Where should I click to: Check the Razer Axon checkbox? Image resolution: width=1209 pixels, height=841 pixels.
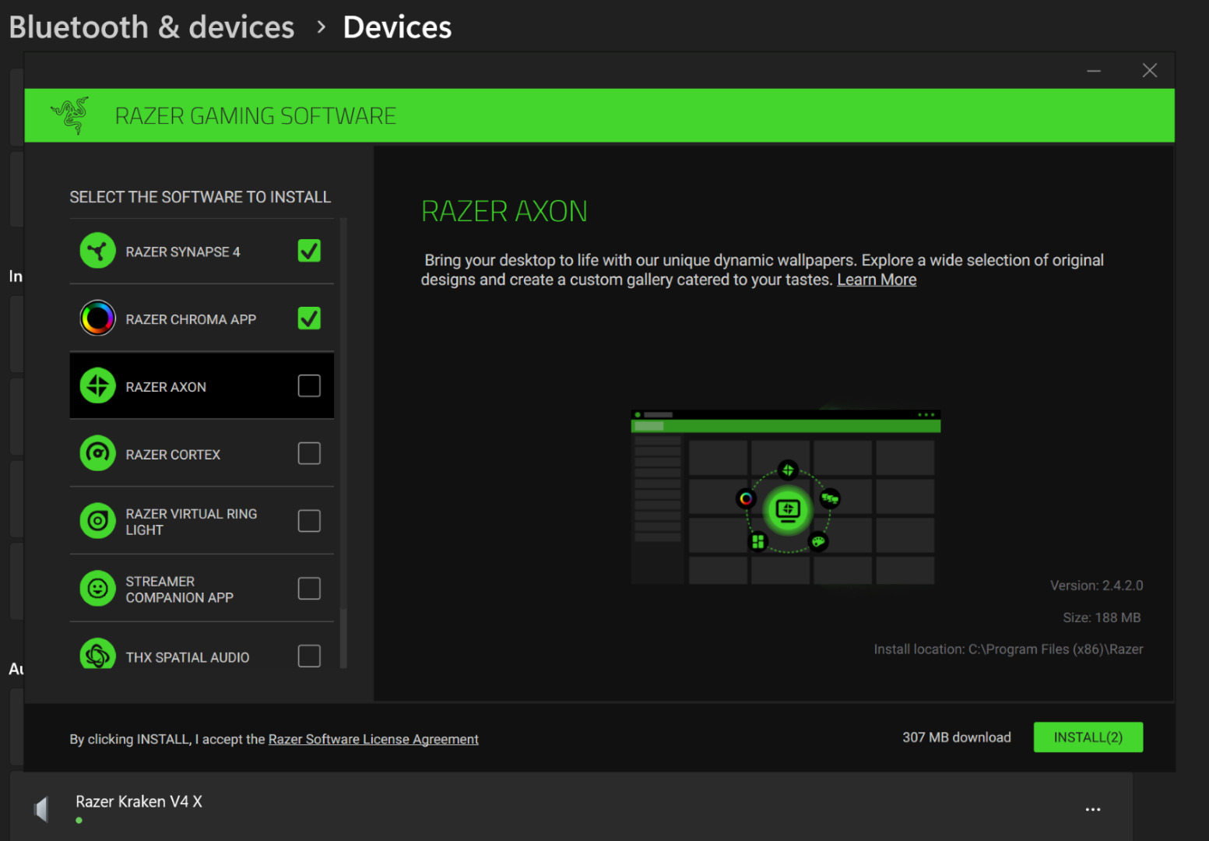[x=309, y=386]
